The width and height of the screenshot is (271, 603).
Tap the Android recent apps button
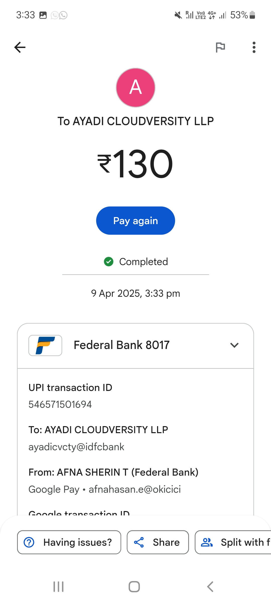(x=58, y=587)
